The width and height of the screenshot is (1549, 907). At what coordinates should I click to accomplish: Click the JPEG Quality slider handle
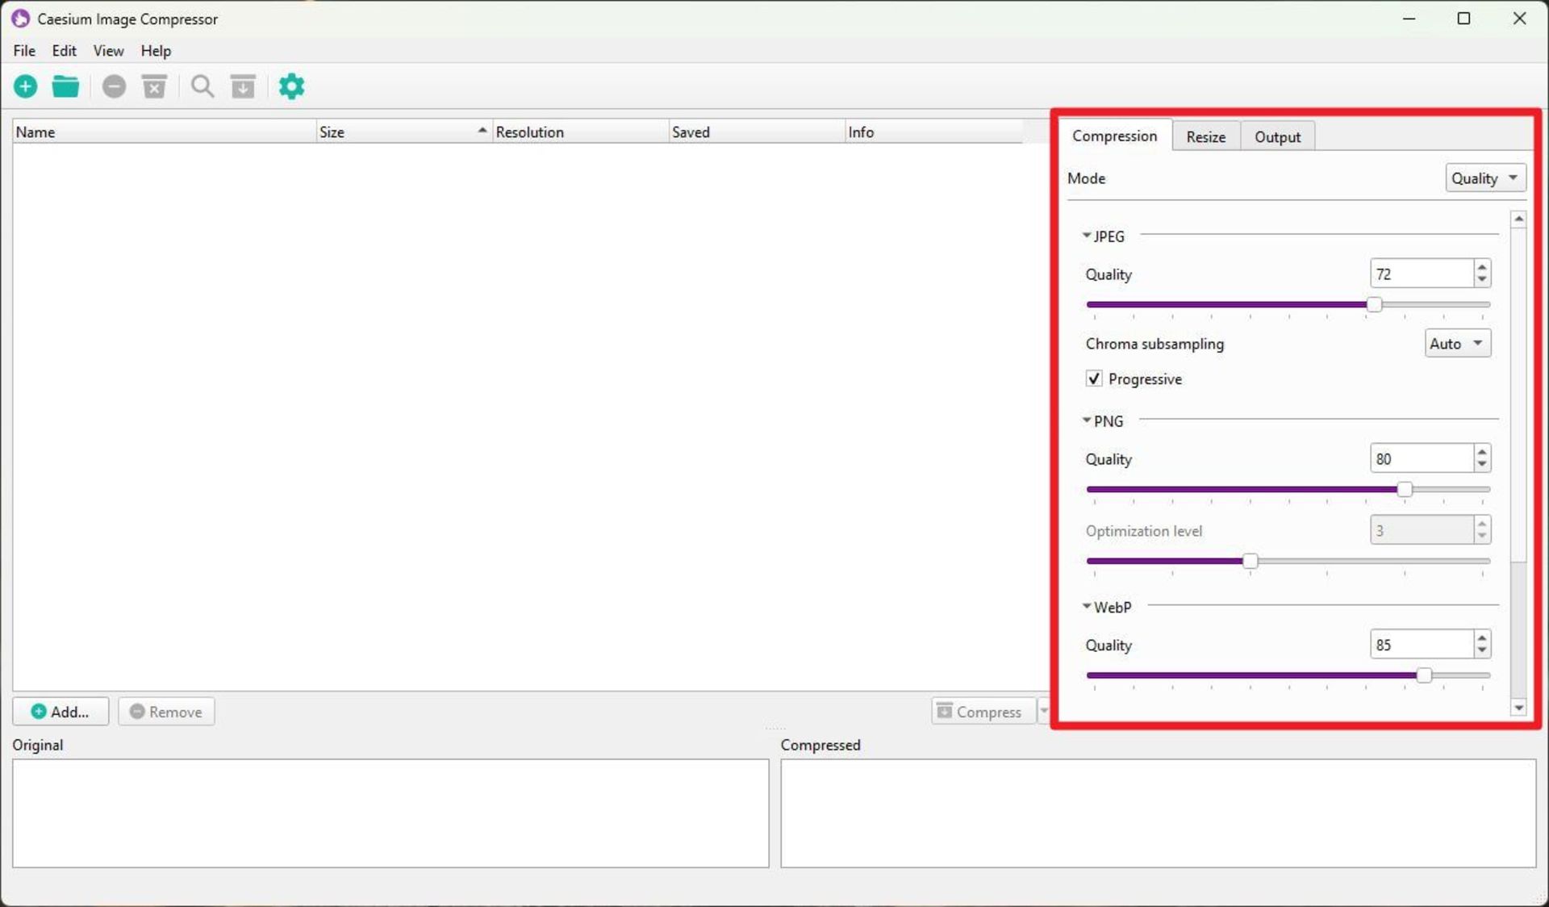coord(1374,305)
